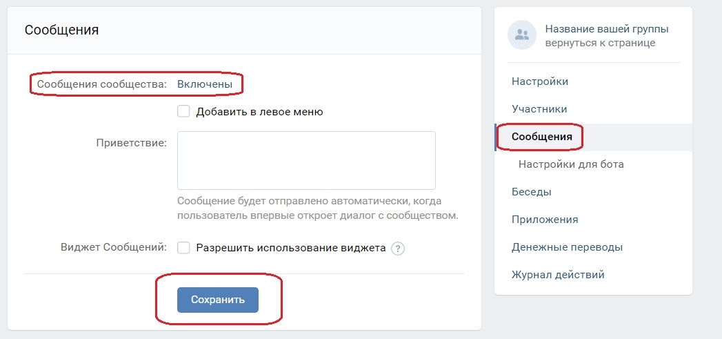Check "Разрешить использование виджета" checkbox

pyautogui.click(x=183, y=248)
